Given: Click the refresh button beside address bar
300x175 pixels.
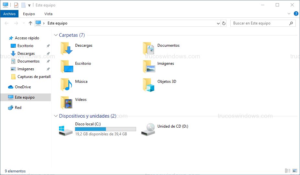Looking at the screenshot, I should pyautogui.click(x=224, y=23).
